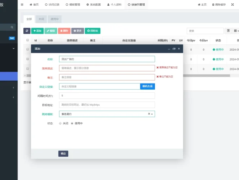
Task: Open the columns grid dropdown
Action: point(236,31)
